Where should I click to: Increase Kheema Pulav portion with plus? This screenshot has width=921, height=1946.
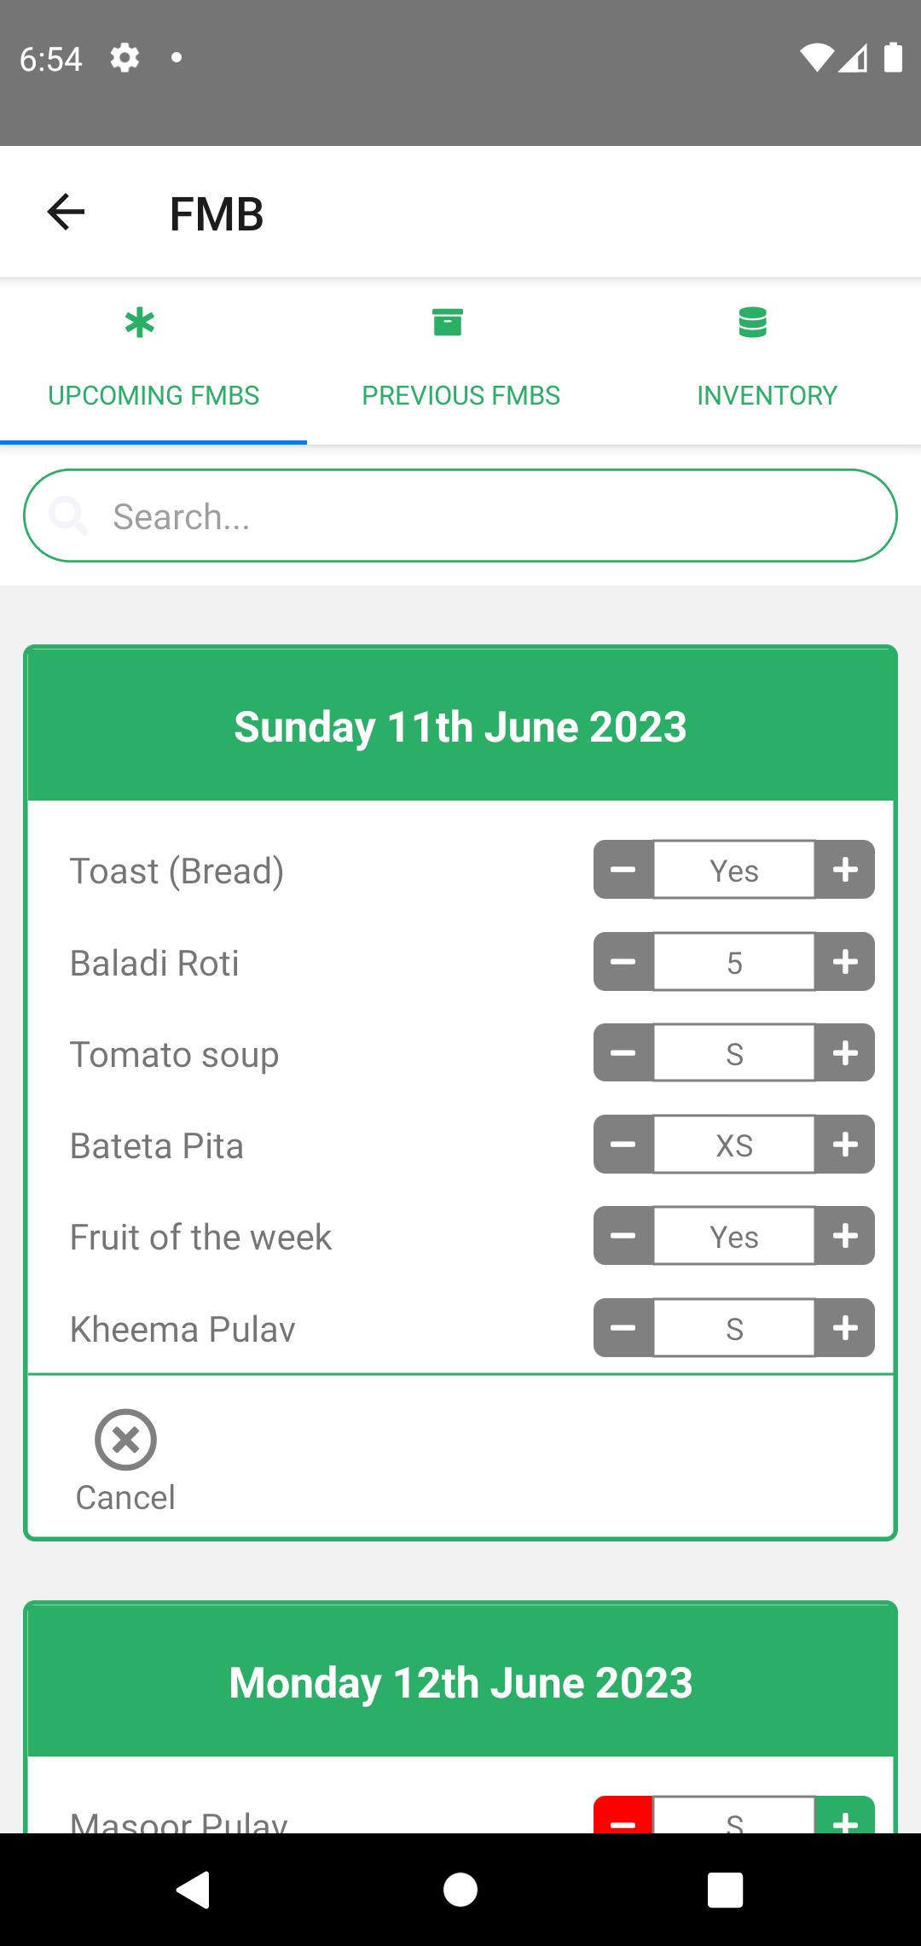click(845, 1328)
